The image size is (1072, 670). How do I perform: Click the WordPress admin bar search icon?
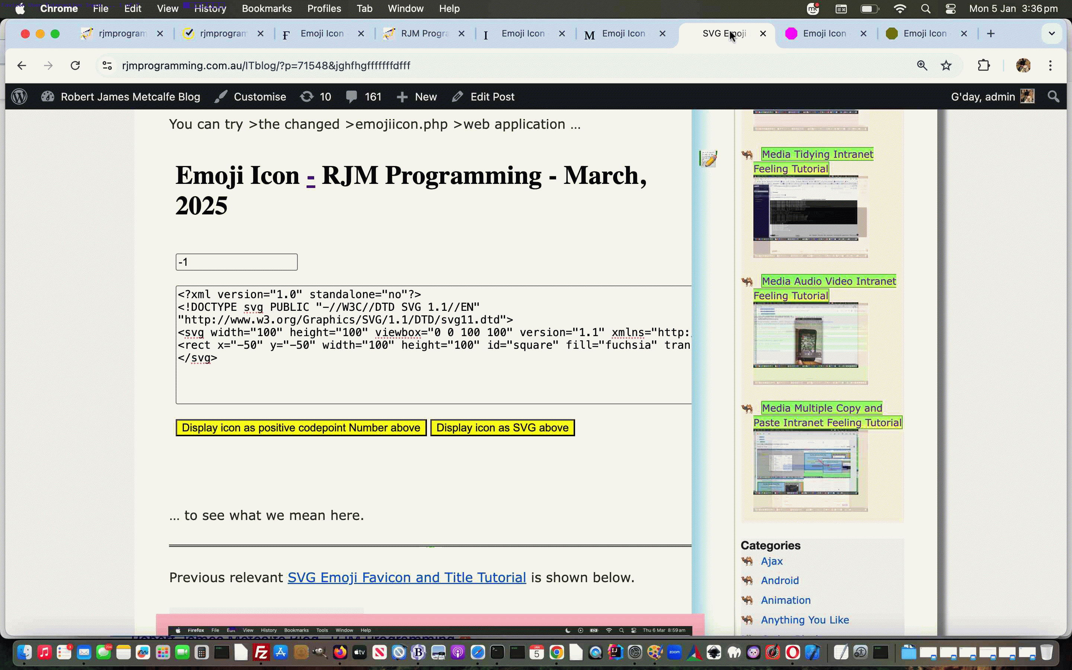(1053, 97)
